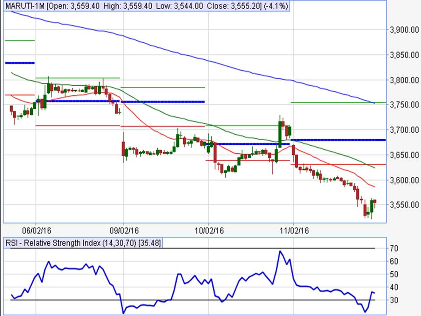The width and height of the screenshot is (421, 316).
Task: Select the 3,800.00 price axis label
Action: coord(404,80)
